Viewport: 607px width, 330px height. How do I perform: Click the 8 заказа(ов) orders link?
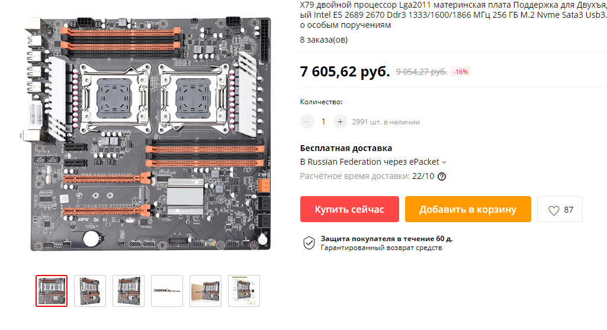[x=323, y=40]
